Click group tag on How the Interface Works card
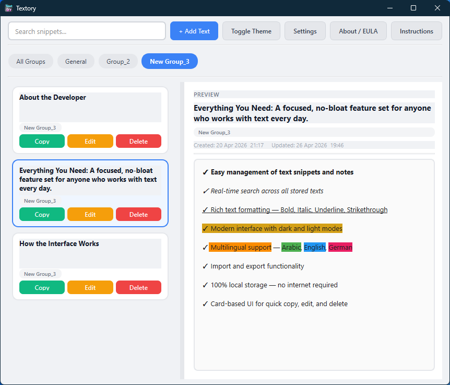This screenshot has height=385, width=450. pyautogui.click(x=40, y=274)
